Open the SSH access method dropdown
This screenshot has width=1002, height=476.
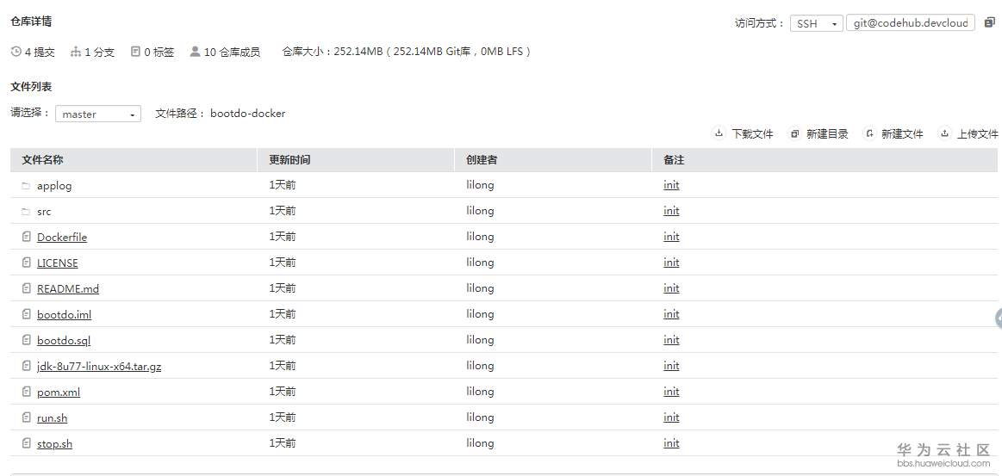[x=816, y=24]
